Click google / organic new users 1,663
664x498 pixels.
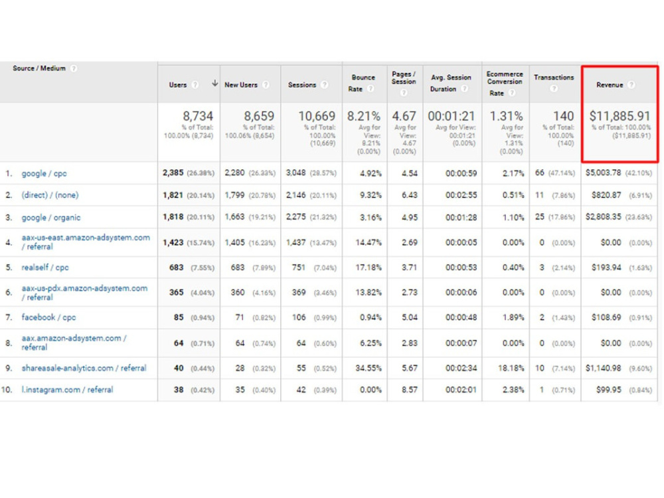point(234,217)
